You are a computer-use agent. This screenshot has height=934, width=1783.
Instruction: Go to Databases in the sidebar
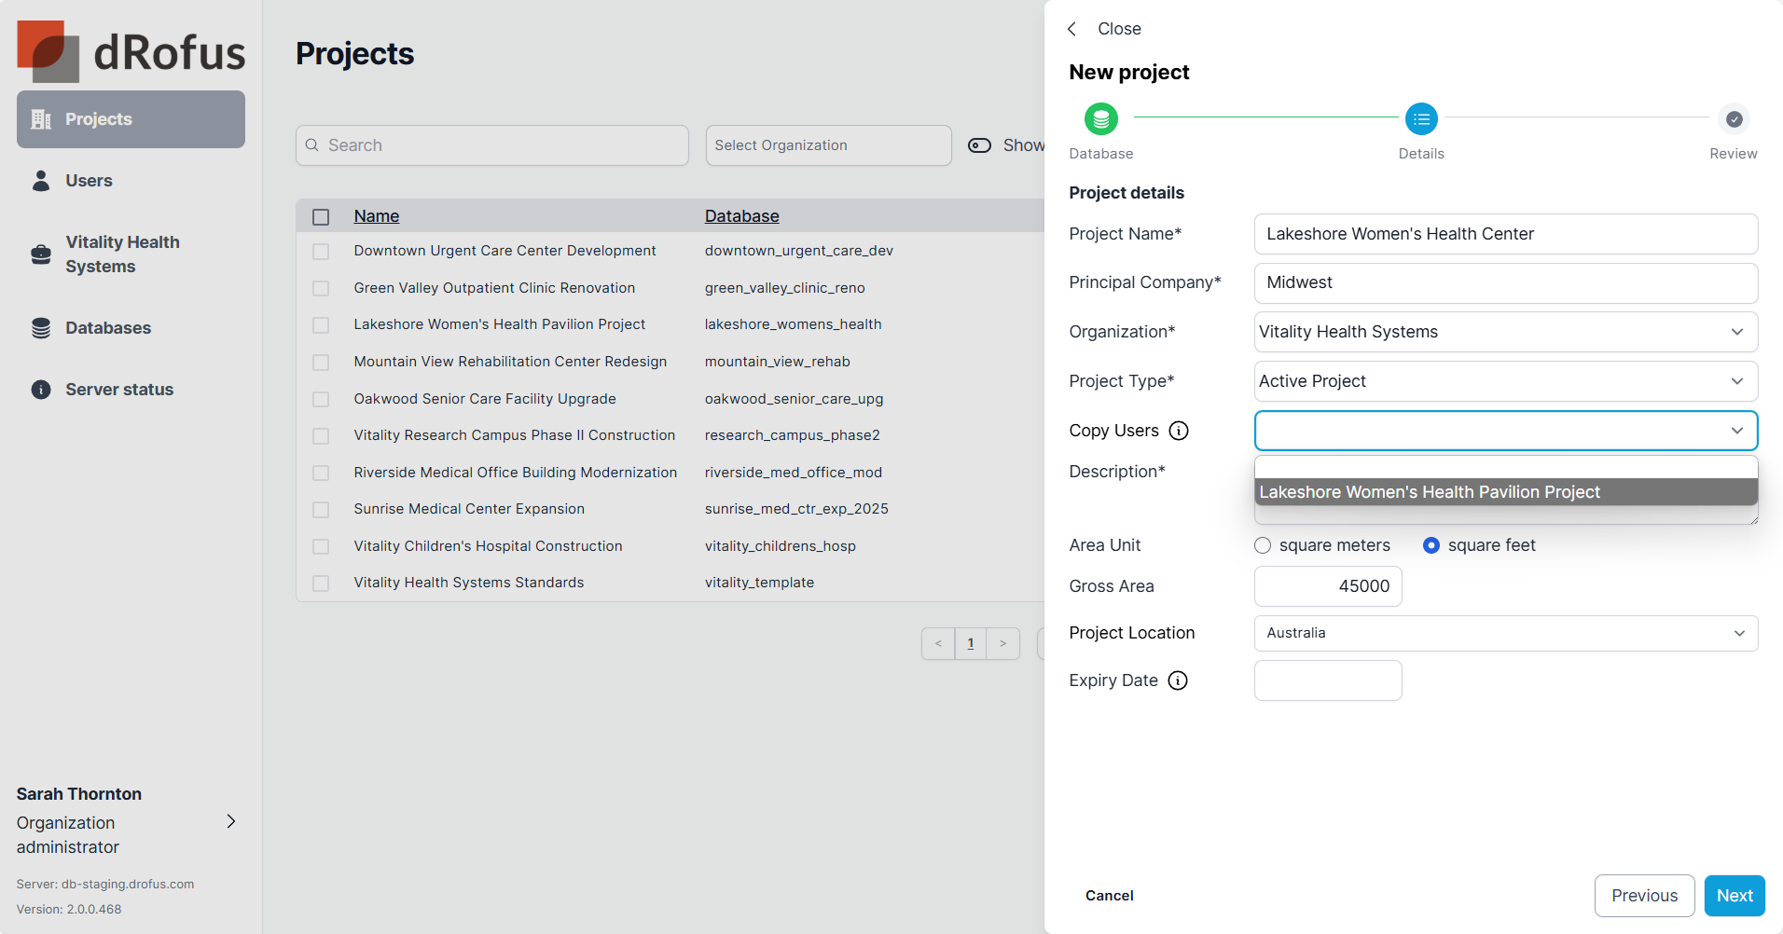107,328
